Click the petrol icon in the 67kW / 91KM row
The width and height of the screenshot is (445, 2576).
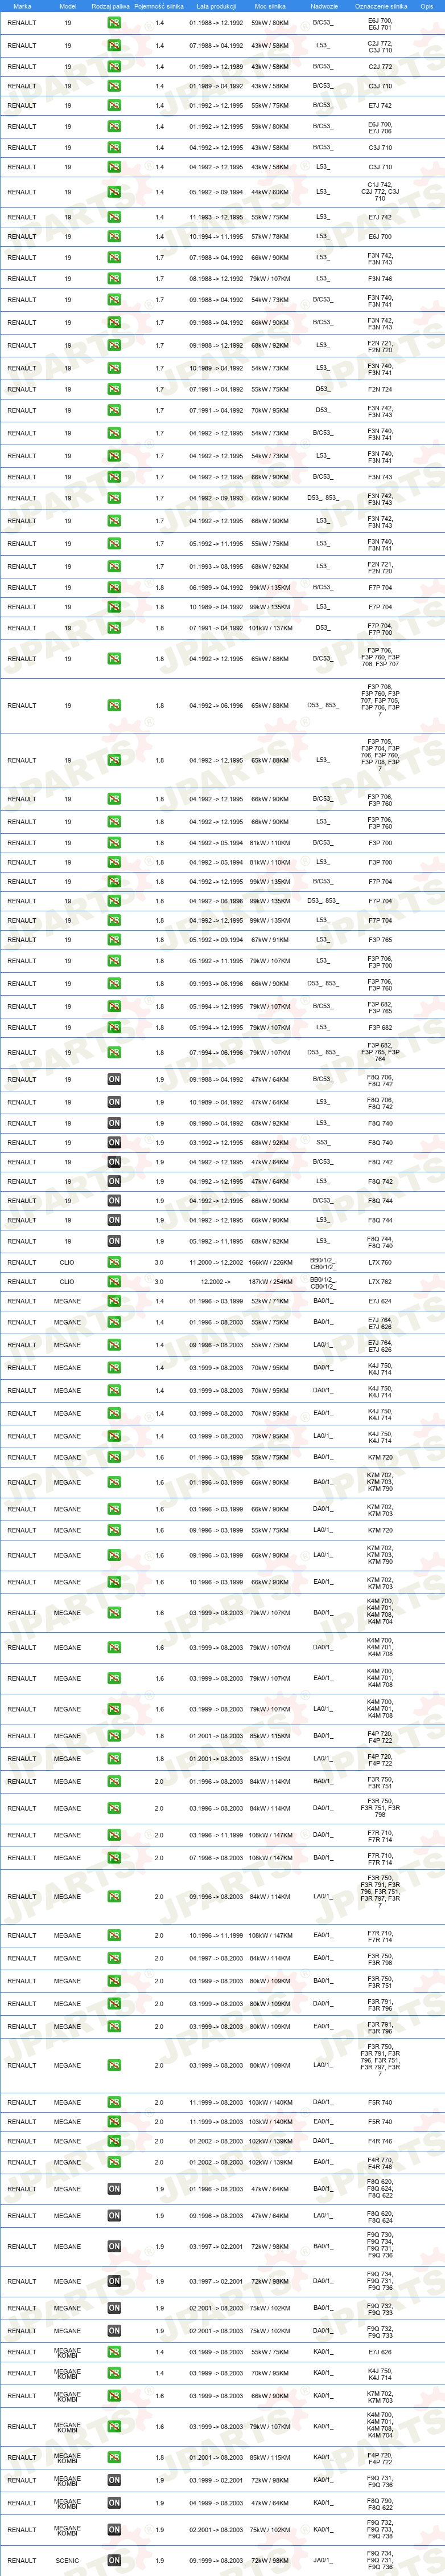click(x=114, y=940)
